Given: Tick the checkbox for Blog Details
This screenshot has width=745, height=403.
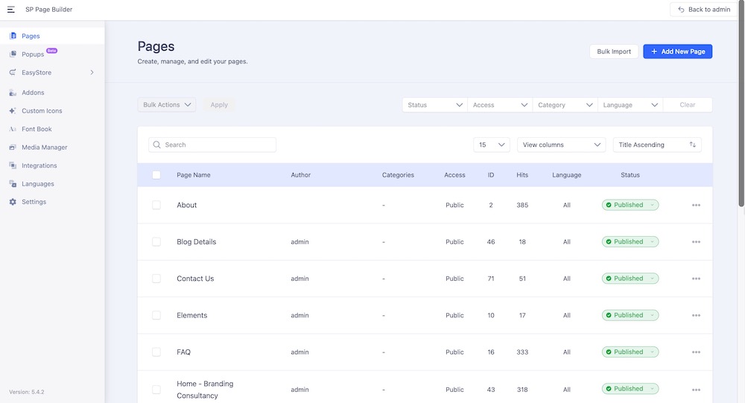Looking at the screenshot, I should [x=156, y=242].
